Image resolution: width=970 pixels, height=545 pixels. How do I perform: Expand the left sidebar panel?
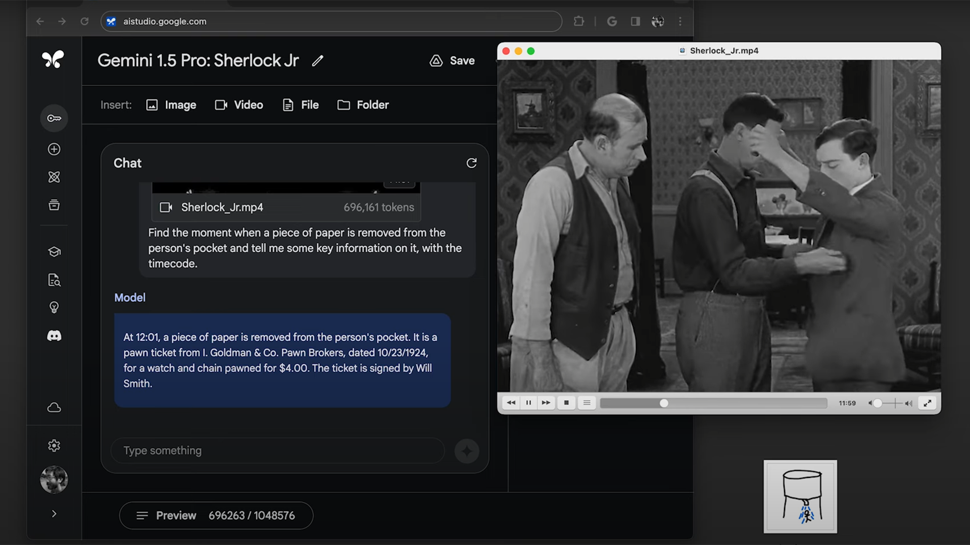[x=54, y=513]
